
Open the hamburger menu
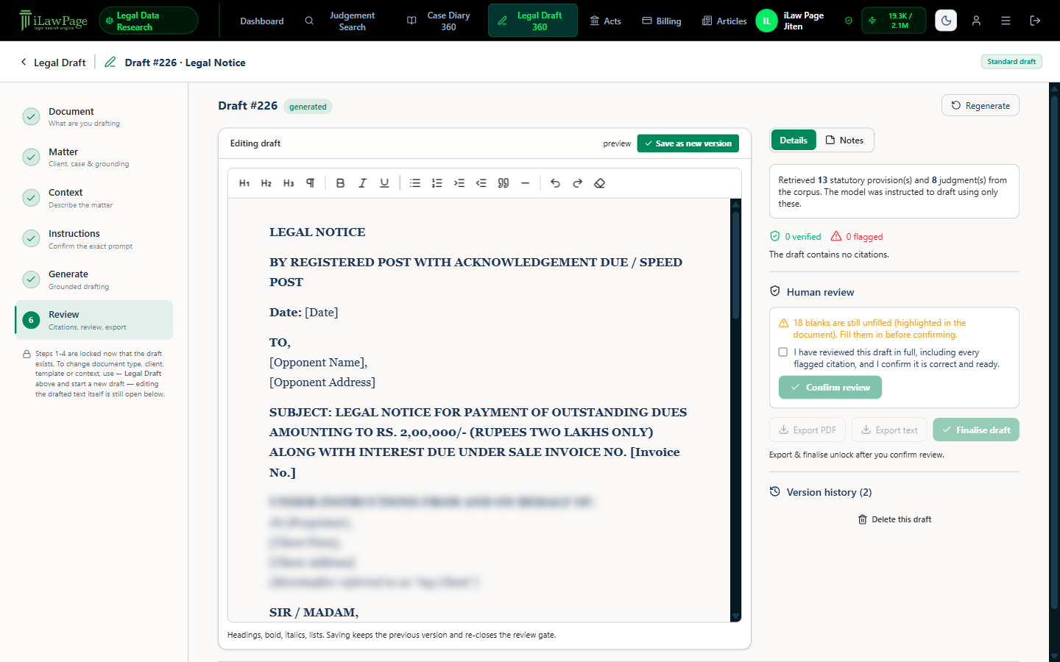tap(1006, 21)
